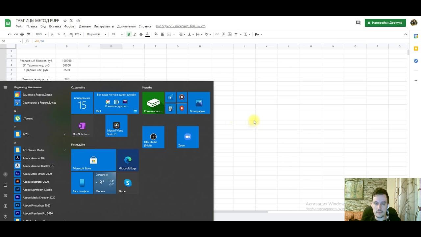Launch Adobe Premiere Pro 2020 from list

(x=40, y=213)
